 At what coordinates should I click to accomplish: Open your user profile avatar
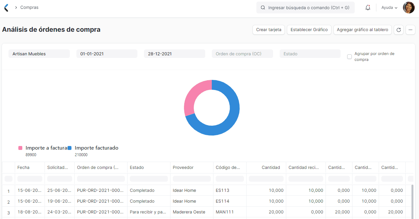coord(409,7)
